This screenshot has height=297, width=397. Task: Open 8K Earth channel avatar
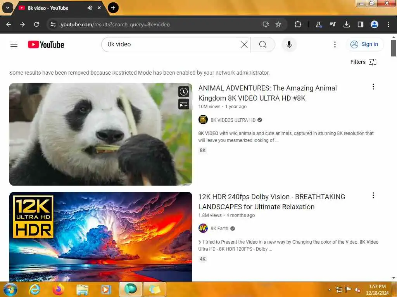203,228
